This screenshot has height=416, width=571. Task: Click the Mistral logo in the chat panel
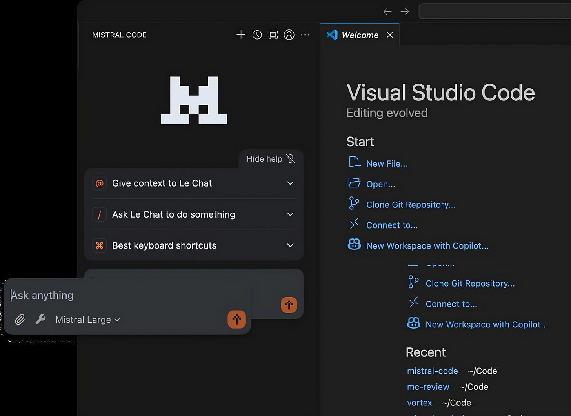(193, 101)
